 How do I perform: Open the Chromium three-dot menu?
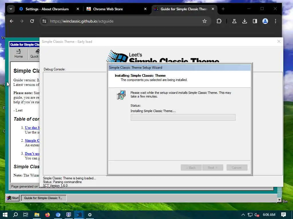click(x=276, y=21)
